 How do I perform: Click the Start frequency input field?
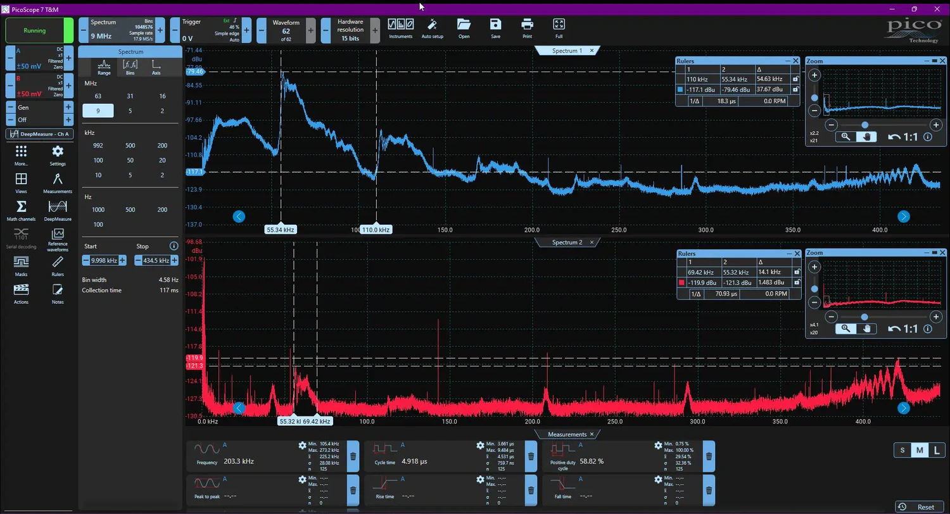coord(104,260)
